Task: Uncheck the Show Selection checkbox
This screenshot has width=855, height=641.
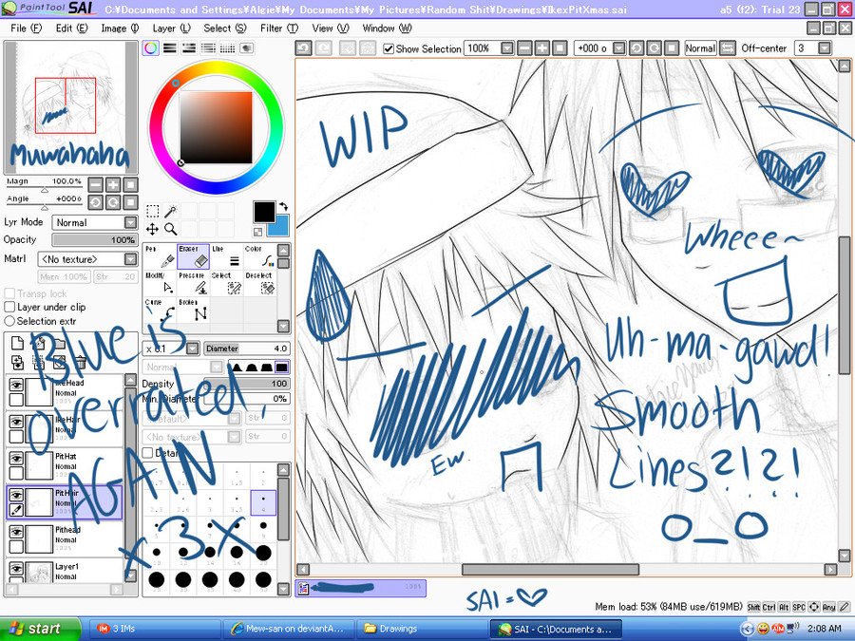Action: (389, 48)
